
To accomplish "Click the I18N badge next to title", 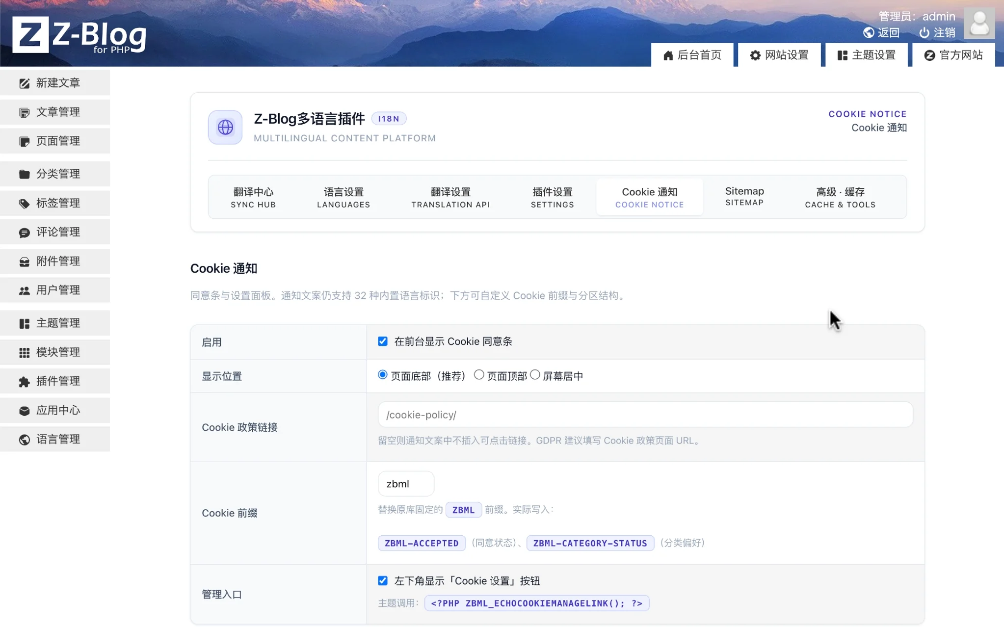I will [x=389, y=119].
